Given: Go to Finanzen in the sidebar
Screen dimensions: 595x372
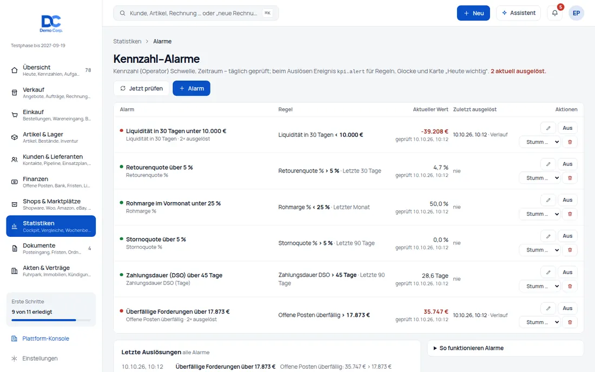Looking at the screenshot, I should [51, 182].
